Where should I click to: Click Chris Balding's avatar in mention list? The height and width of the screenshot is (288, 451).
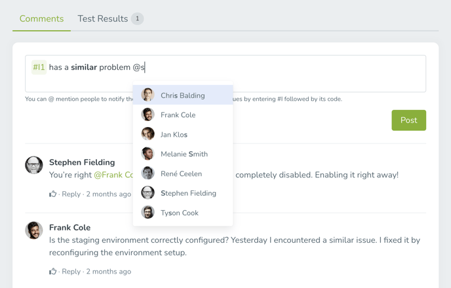pyautogui.click(x=147, y=95)
